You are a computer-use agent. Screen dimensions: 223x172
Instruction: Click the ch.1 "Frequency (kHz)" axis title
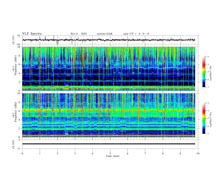[x=15, y=65]
